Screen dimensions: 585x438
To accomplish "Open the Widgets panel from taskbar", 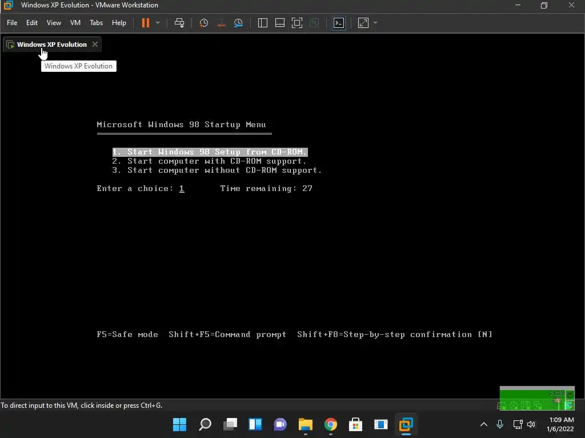I will (255, 424).
